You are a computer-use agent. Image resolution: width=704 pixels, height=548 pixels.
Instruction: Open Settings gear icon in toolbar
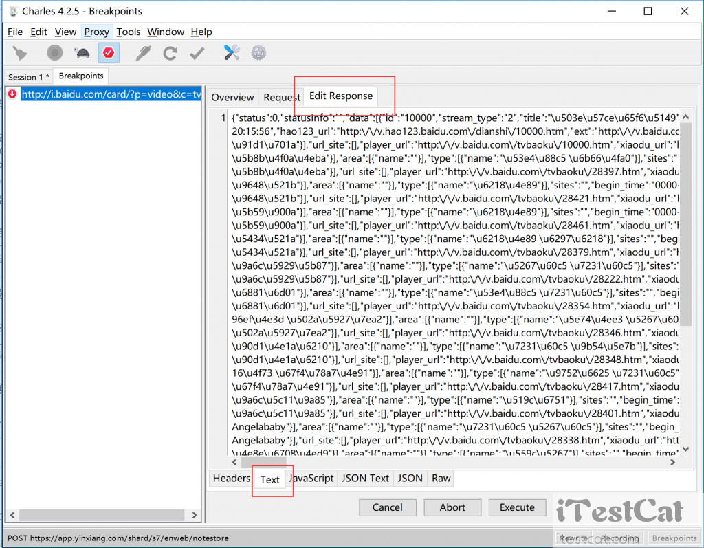click(x=258, y=53)
